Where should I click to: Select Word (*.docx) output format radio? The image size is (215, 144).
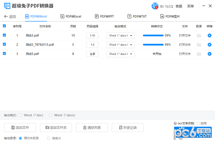[x=51, y=115]
